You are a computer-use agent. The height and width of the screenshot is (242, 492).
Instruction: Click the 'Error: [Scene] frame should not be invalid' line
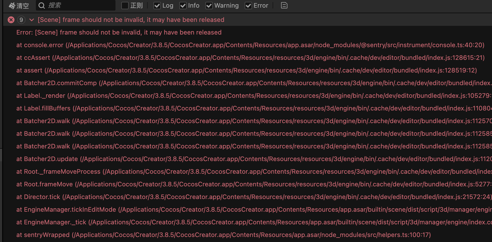click(119, 32)
